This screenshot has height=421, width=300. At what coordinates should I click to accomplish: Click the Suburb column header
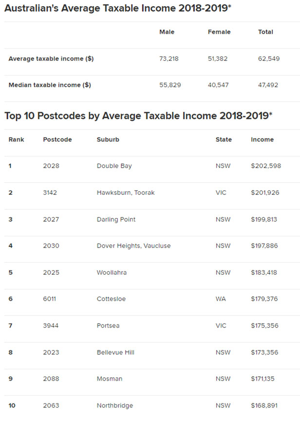click(x=108, y=139)
